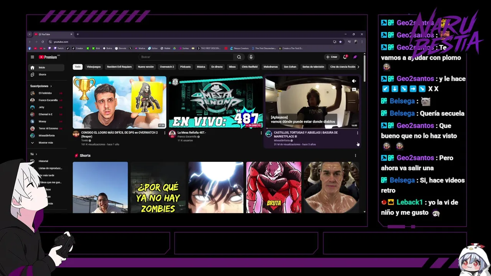Open the Wallet bookmark
Viewport: 491px width, 276px height.
tap(165, 48)
